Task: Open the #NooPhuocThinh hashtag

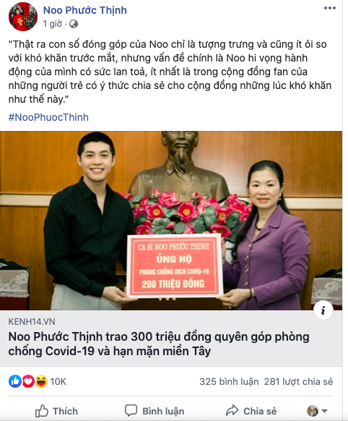Action: (48, 117)
